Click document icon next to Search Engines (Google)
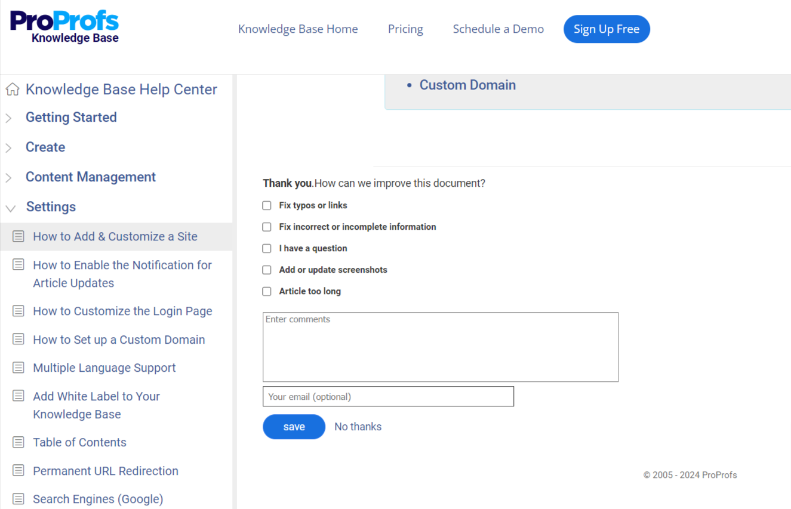Screen dimensions: 791x509 tap(19, 499)
